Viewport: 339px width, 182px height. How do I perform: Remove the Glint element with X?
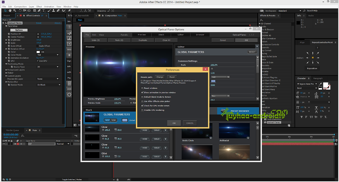point(166,157)
